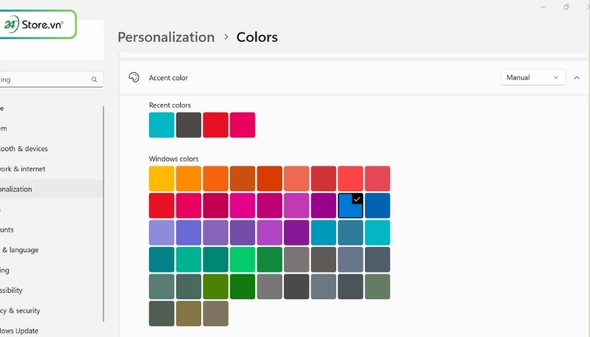Collapse the Accent color section chevron
This screenshot has width=590, height=337.
(x=577, y=77)
